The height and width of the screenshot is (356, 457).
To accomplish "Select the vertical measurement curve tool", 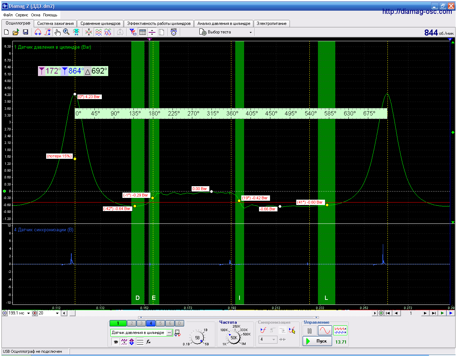I will click(48, 32).
